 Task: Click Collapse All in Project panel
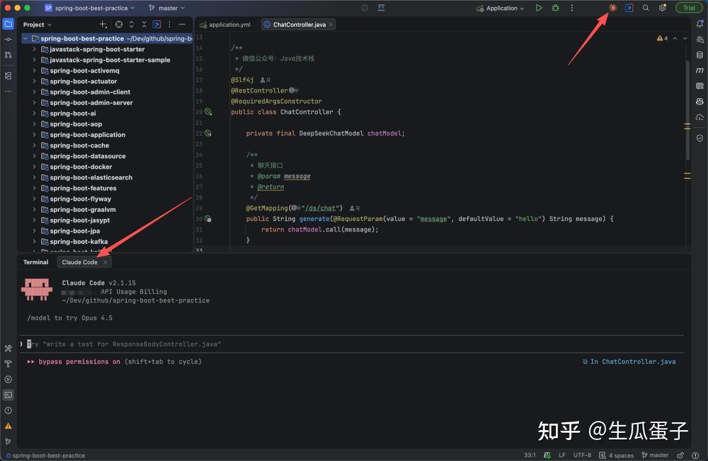[x=144, y=24]
